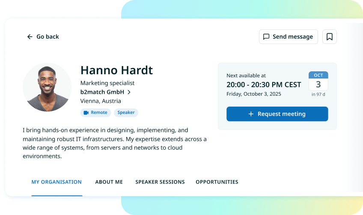
Task: Click the Speaker tag badge
Action: coord(126,113)
